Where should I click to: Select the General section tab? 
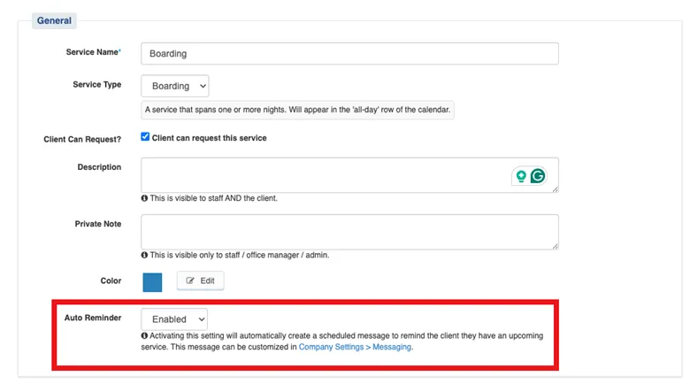pos(54,20)
